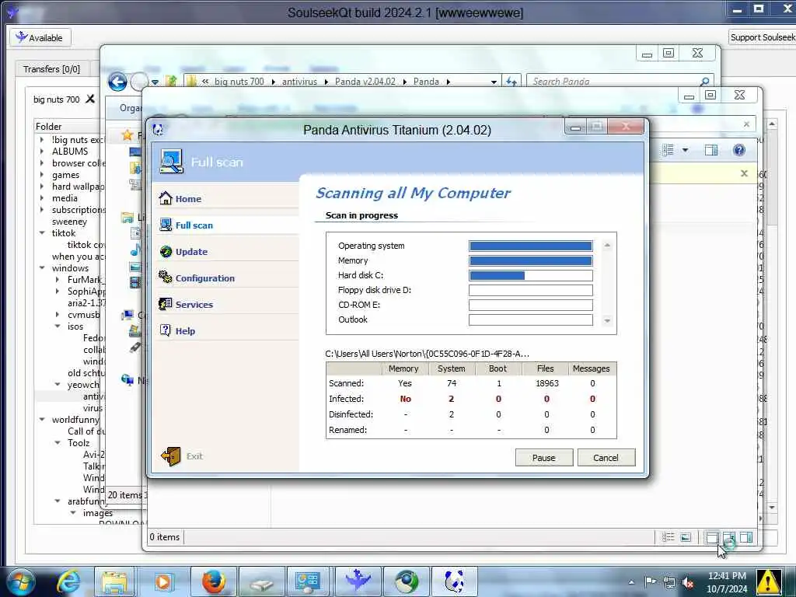Click the Hard disk C: progress bar

click(530, 275)
